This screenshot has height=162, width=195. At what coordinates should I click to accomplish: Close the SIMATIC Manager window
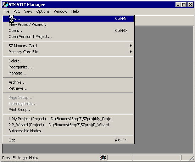click(190, 5)
